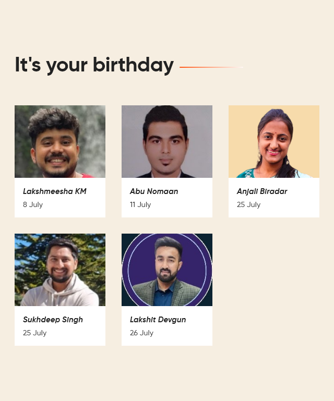Select the 26 July birthday date
Image resolution: width=334 pixels, height=401 pixels.
pos(141,333)
